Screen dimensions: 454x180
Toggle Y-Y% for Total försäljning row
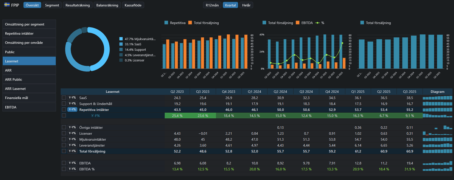tap(72, 151)
